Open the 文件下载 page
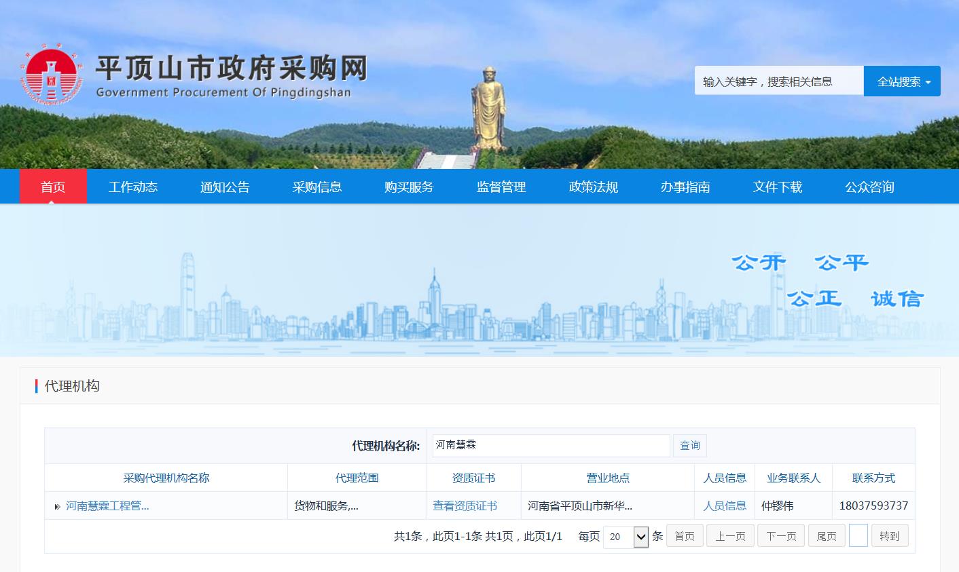This screenshot has width=959, height=572. (x=777, y=187)
